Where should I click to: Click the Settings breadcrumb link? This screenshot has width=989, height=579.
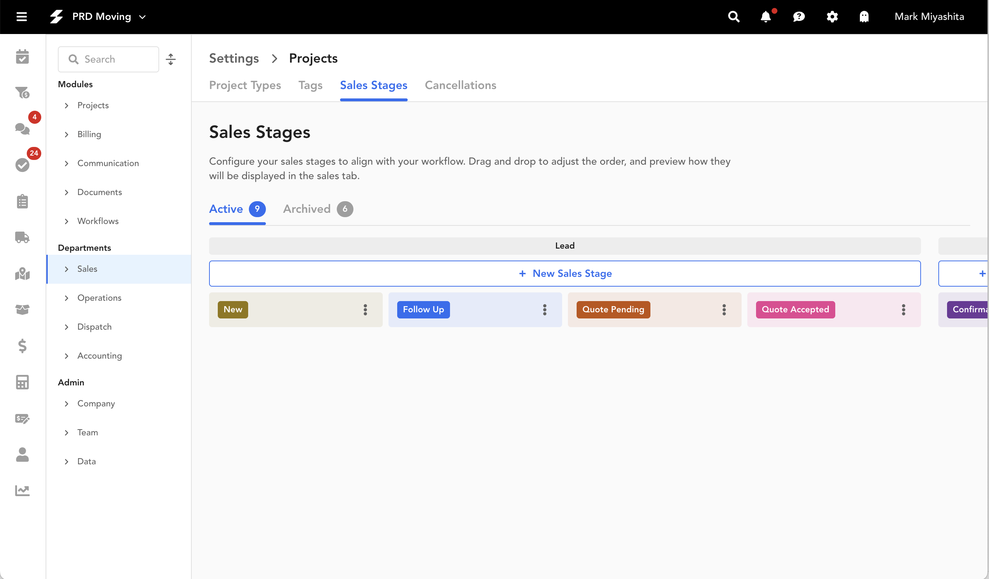(x=234, y=58)
